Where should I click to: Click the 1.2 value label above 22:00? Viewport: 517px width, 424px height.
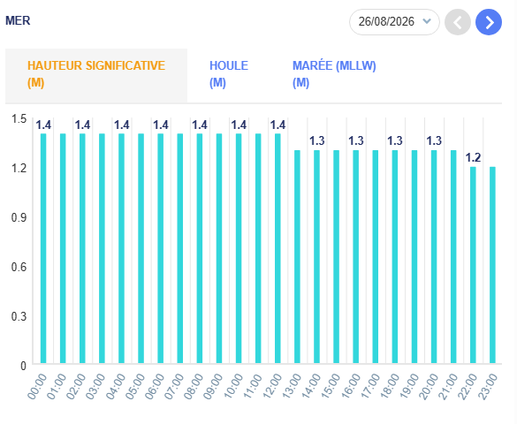coord(473,158)
